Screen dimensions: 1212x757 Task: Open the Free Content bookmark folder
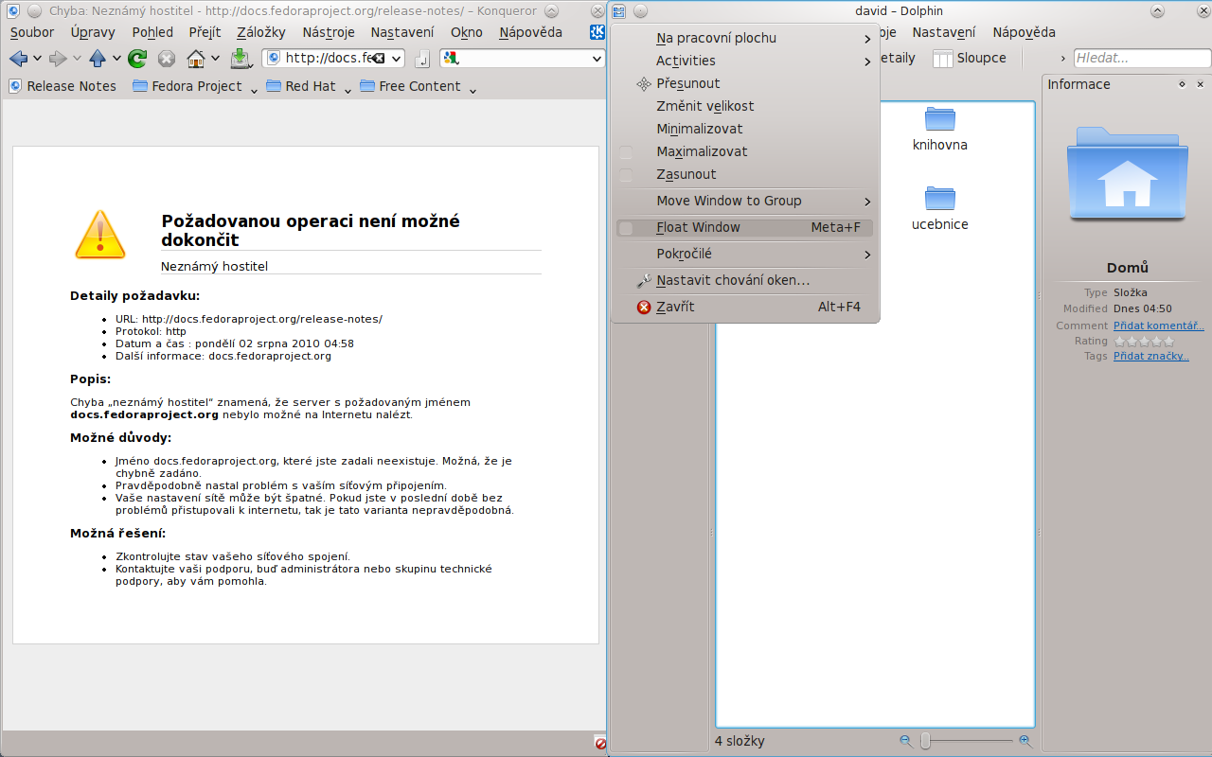(418, 86)
